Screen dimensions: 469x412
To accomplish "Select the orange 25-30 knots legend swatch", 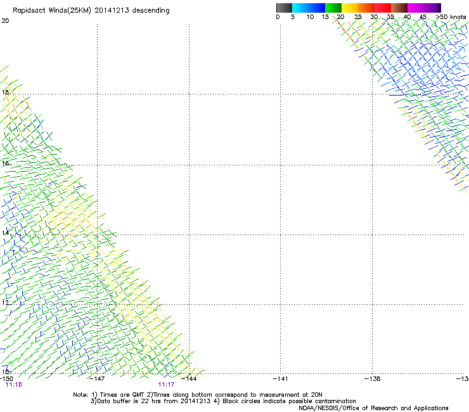I will coord(366,8).
